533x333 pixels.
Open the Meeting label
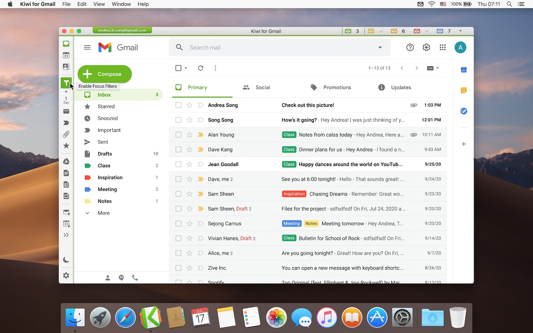(118, 189)
